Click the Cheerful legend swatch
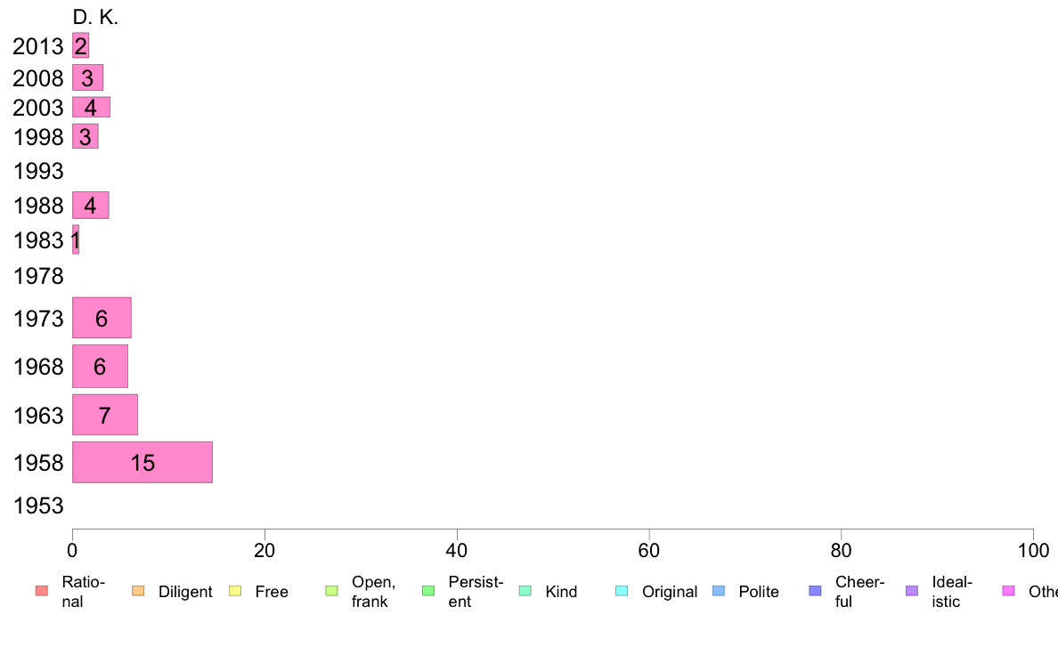The image size is (1058, 655). pos(815,591)
